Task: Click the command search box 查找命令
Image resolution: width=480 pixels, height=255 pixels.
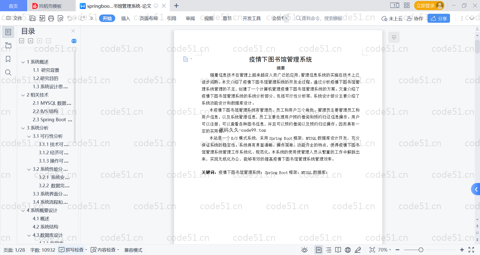Action: pos(319,18)
